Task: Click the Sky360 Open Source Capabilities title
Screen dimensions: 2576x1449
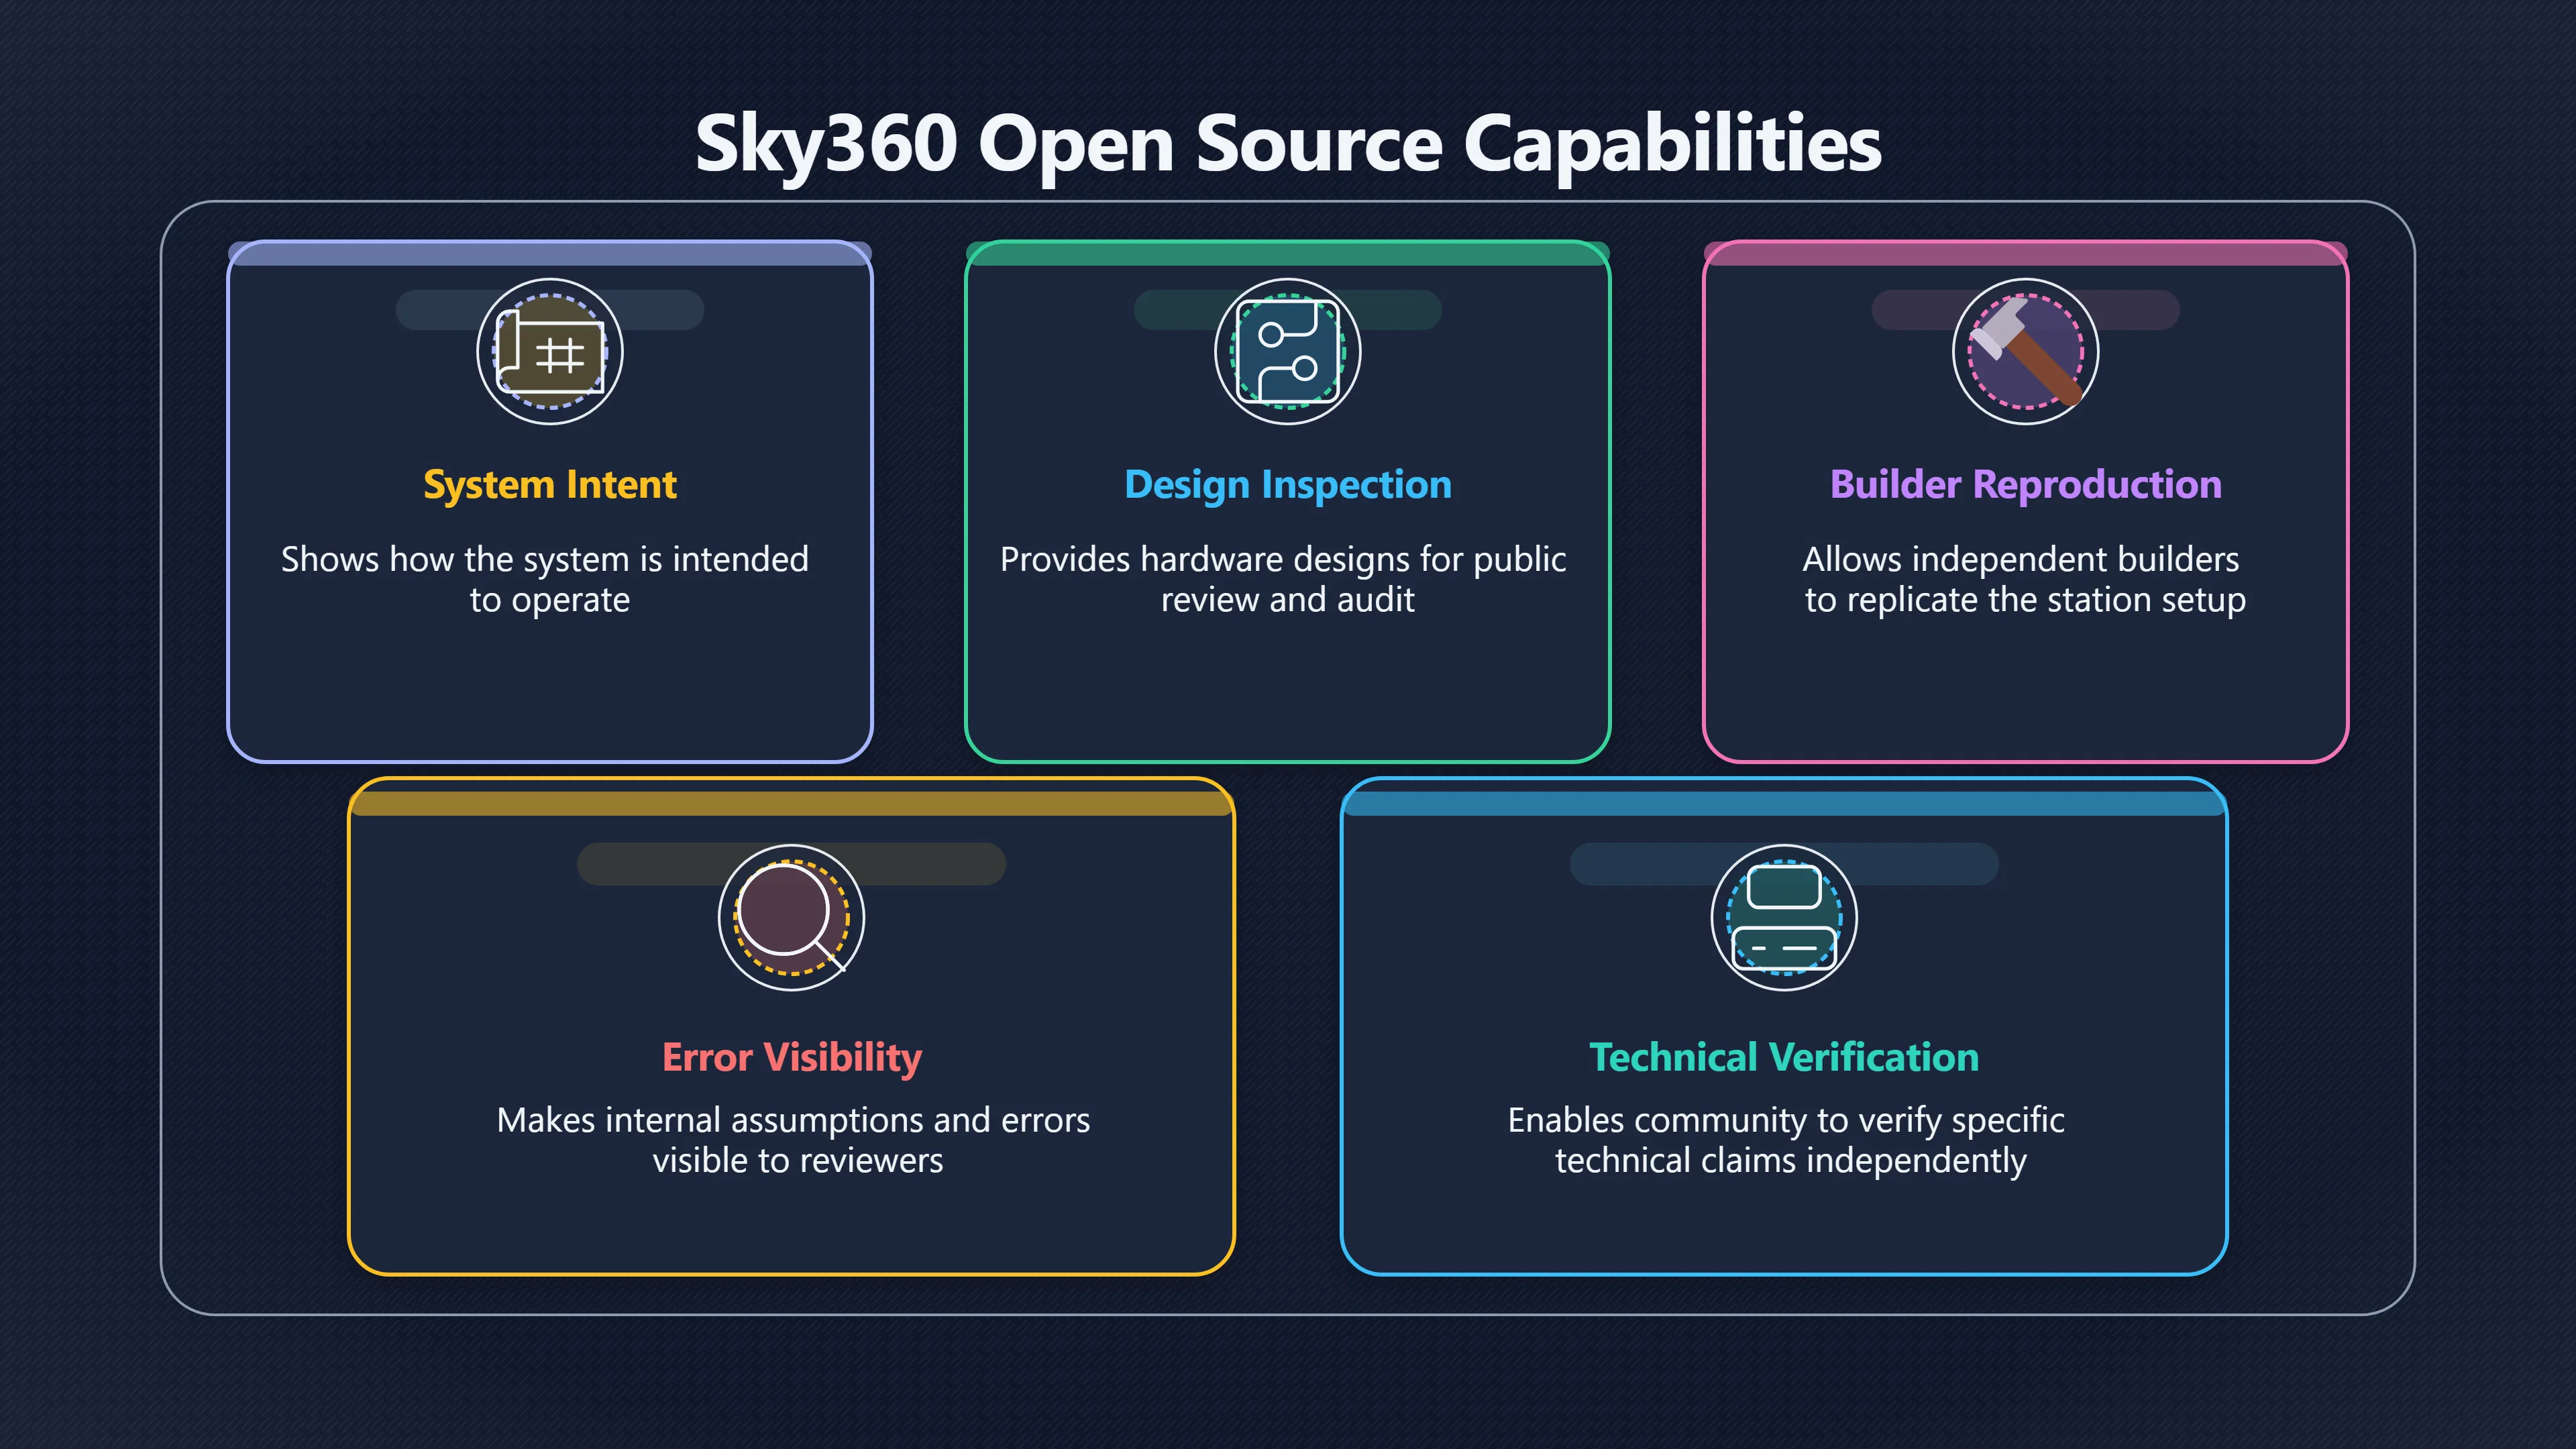Action: [1288, 144]
